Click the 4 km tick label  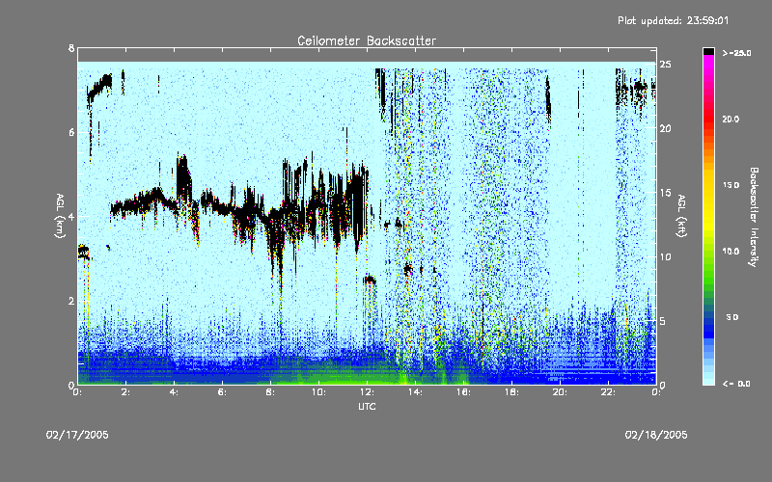click(x=71, y=216)
